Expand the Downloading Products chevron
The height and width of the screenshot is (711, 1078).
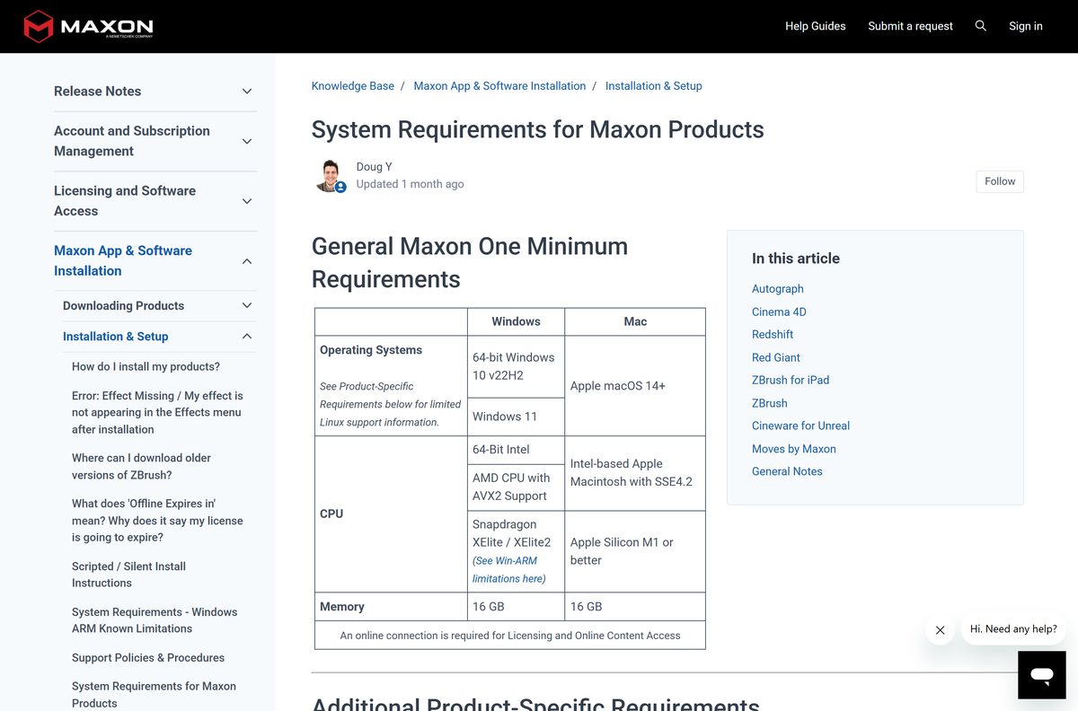click(x=247, y=306)
